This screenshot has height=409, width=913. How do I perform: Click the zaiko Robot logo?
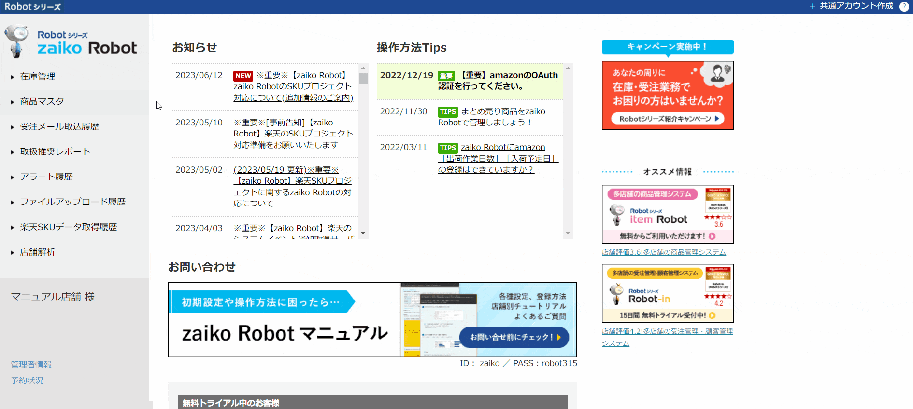tap(71, 42)
